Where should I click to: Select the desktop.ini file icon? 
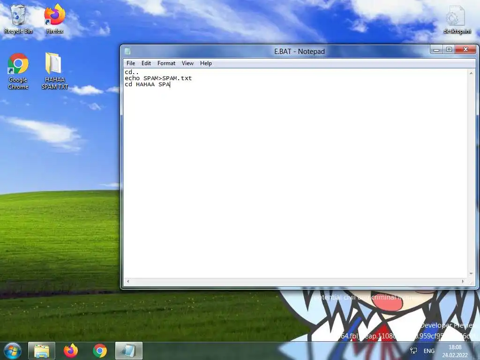457,20
